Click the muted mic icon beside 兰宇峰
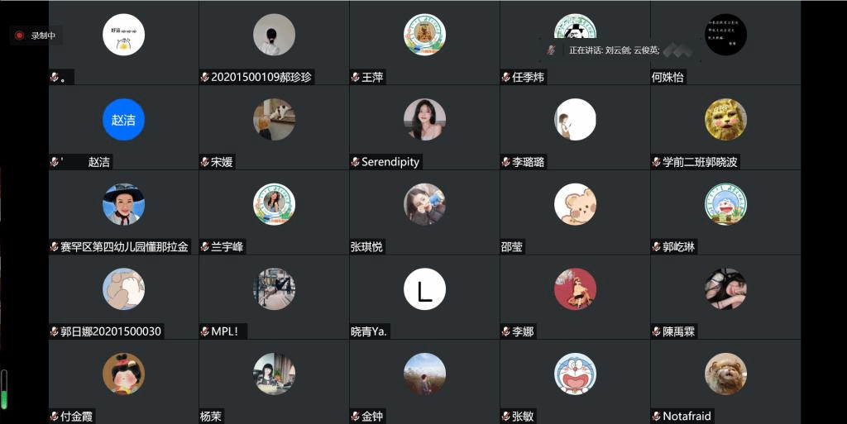 point(204,246)
